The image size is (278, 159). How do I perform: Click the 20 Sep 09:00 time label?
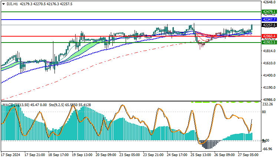coord(106,155)
